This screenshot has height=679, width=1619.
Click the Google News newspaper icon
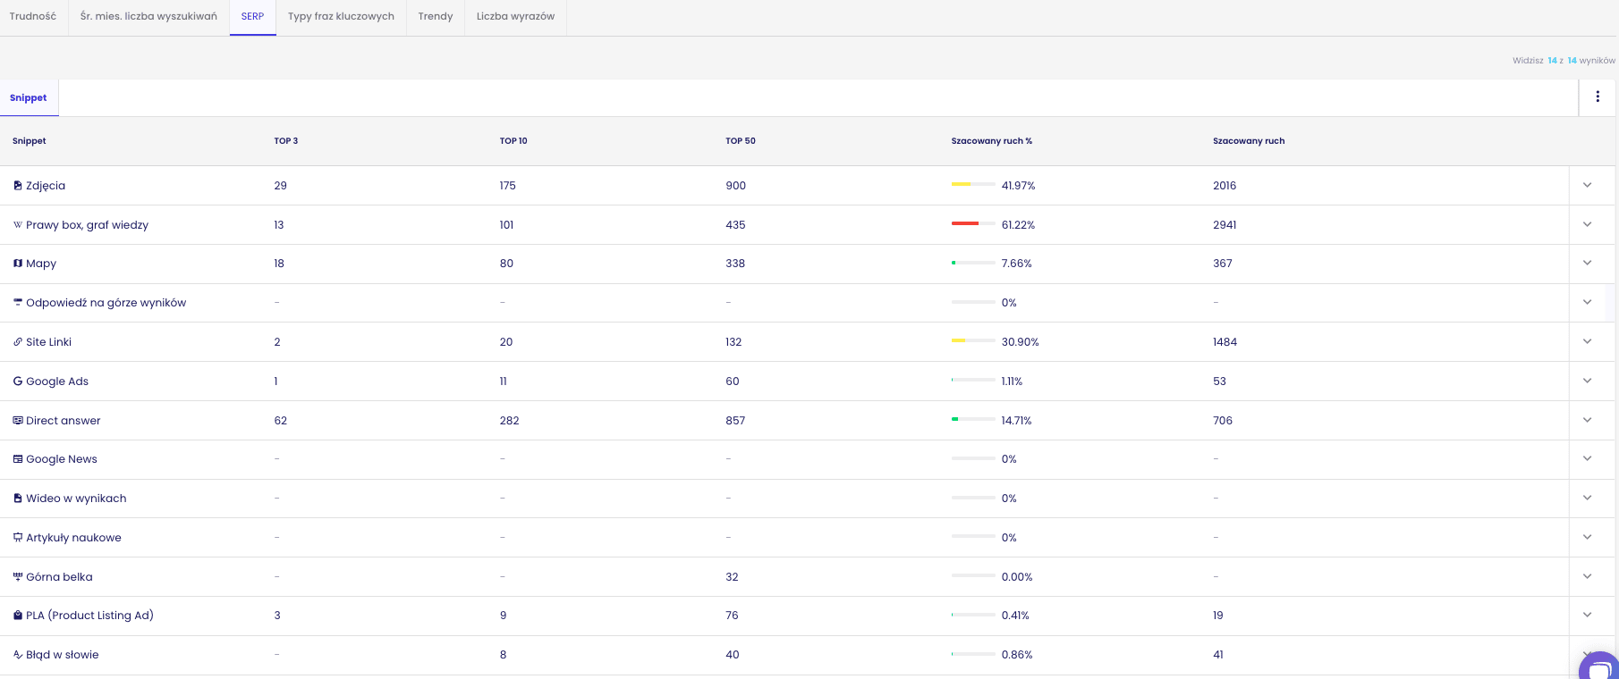[x=18, y=459]
